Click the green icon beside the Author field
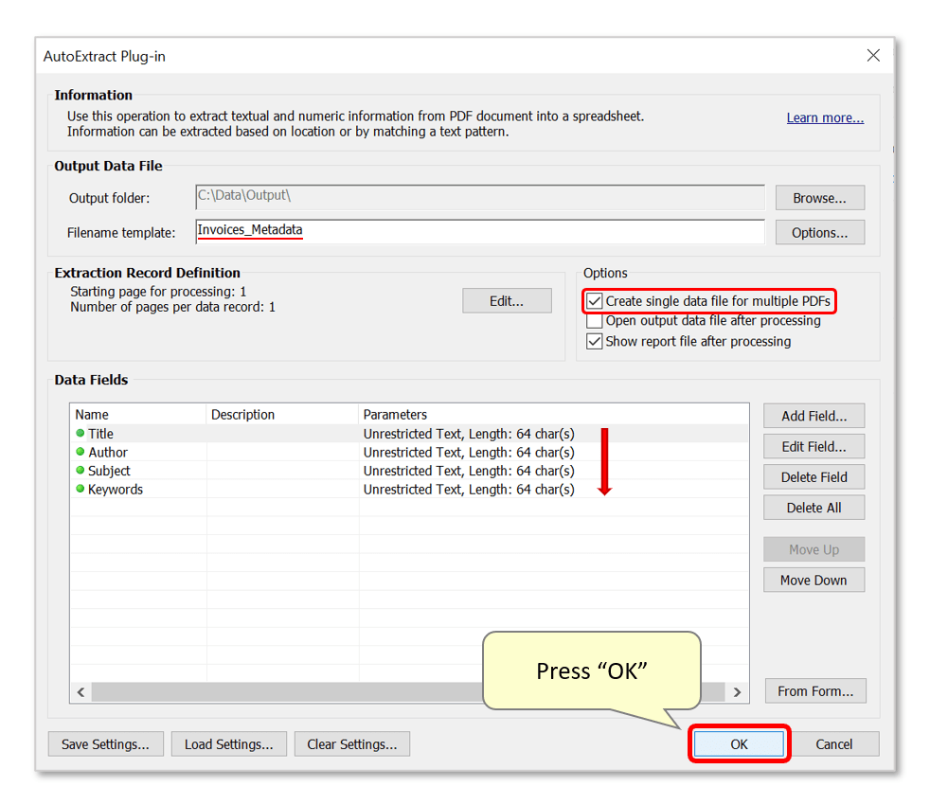Screen dimensions: 930x805 coord(81,452)
